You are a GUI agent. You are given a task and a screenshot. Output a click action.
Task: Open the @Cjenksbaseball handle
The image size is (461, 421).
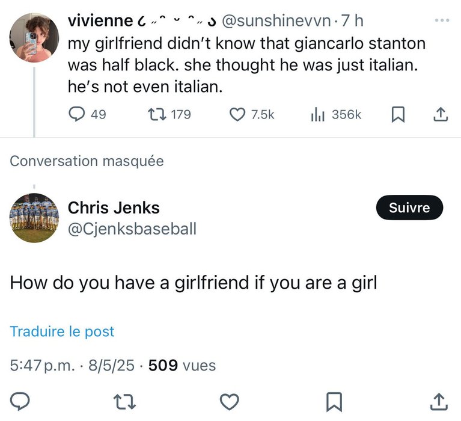pos(132,229)
